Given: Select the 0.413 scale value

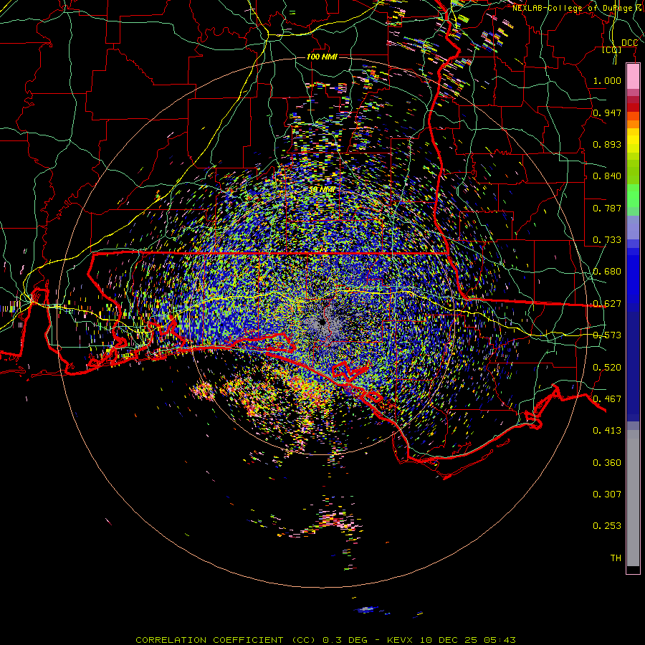Looking at the screenshot, I should [x=607, y=431].
